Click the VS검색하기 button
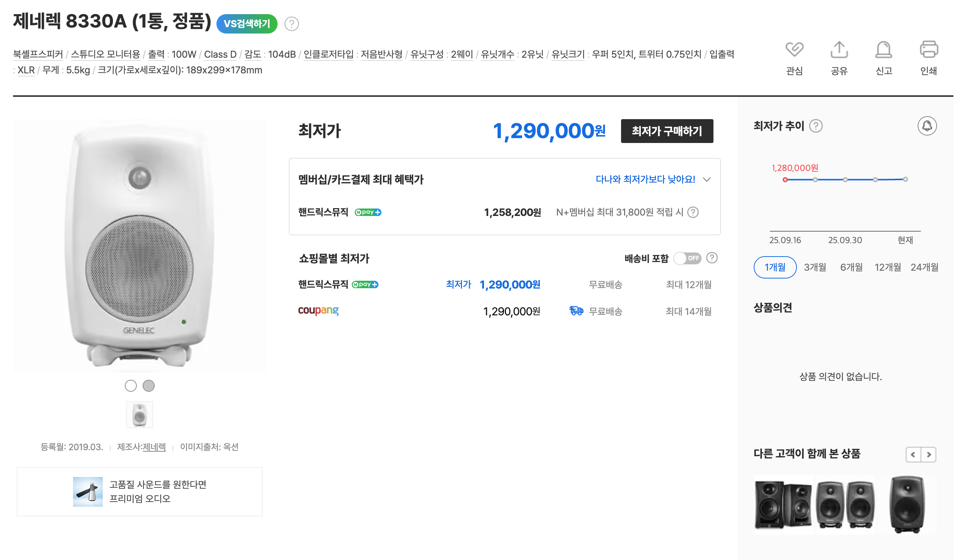This screenshot has height=560, width=956. click(247, 24)
